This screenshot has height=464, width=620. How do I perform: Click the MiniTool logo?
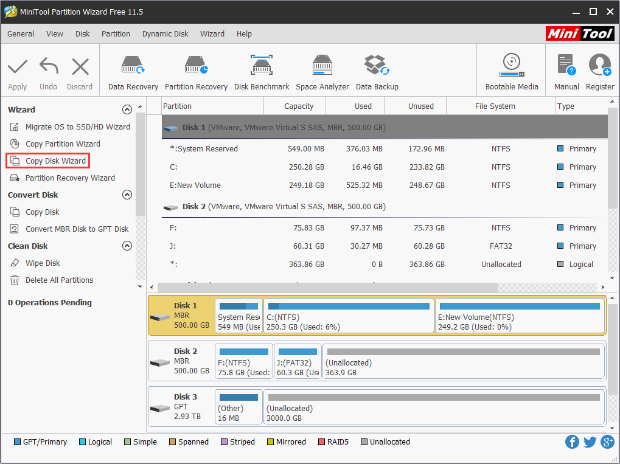[580, 33]
